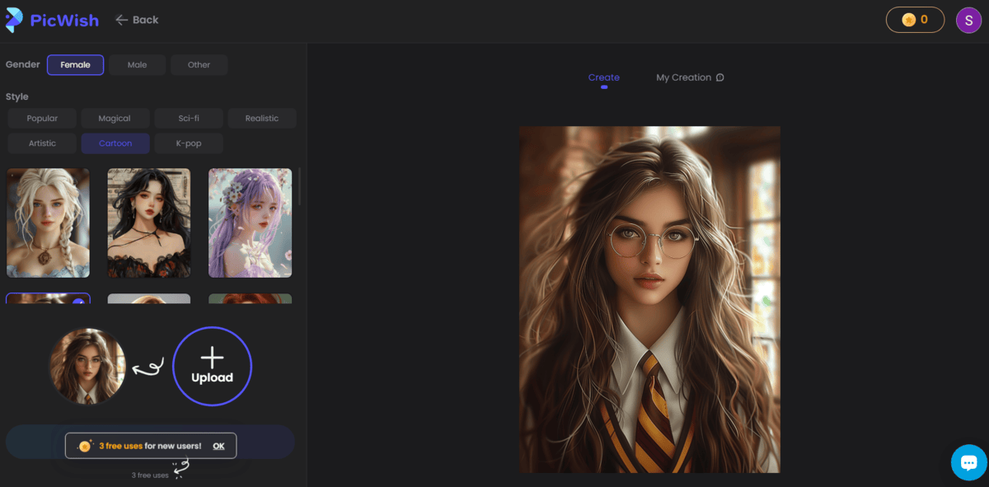Click the My Creation history icon

coord(720,77)
